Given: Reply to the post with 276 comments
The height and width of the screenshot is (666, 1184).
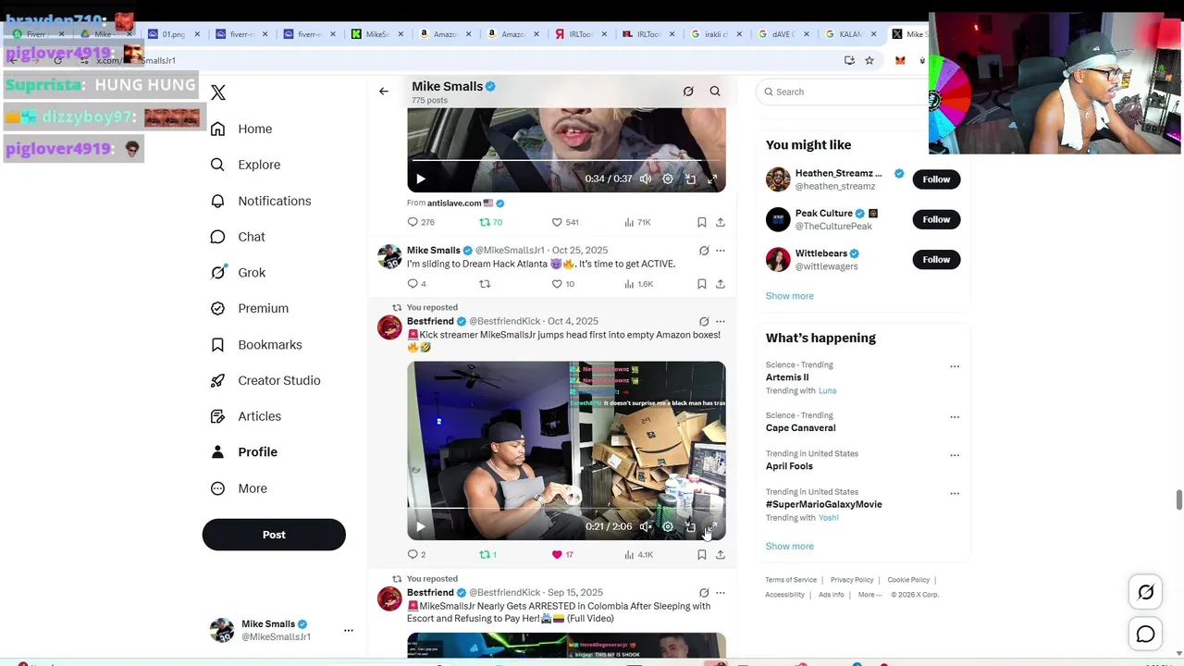Looking at the screenshot, I should pyautogui.click(x=421, y=222).
